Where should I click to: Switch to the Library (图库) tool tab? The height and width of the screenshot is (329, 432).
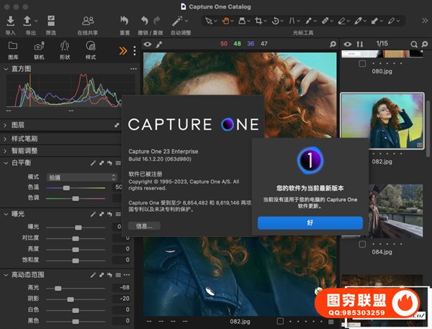pyautogui.click(x=13, y=49)
